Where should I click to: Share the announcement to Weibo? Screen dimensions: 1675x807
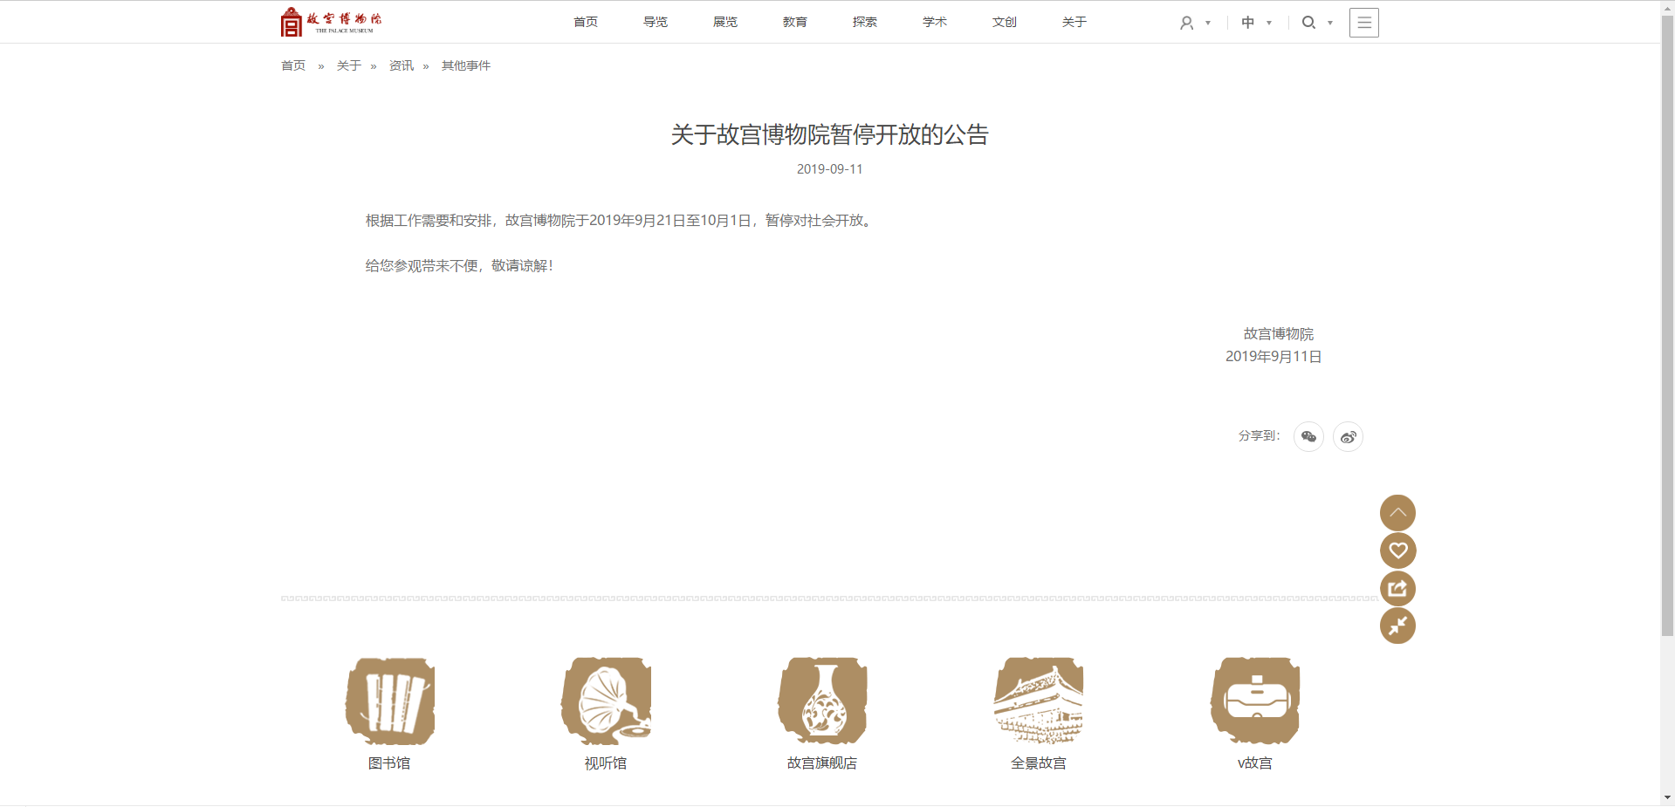tap(1348, 436)
